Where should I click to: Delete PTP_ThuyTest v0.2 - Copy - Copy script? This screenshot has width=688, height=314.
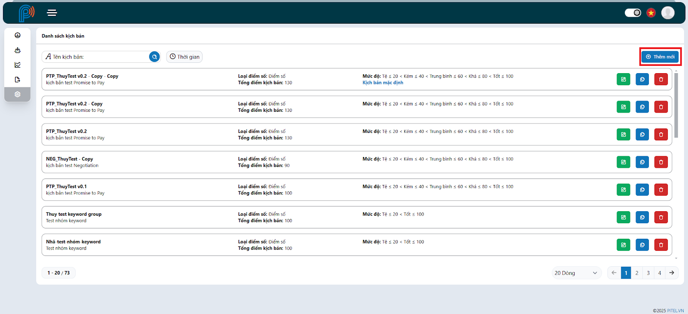pos(661,79)
